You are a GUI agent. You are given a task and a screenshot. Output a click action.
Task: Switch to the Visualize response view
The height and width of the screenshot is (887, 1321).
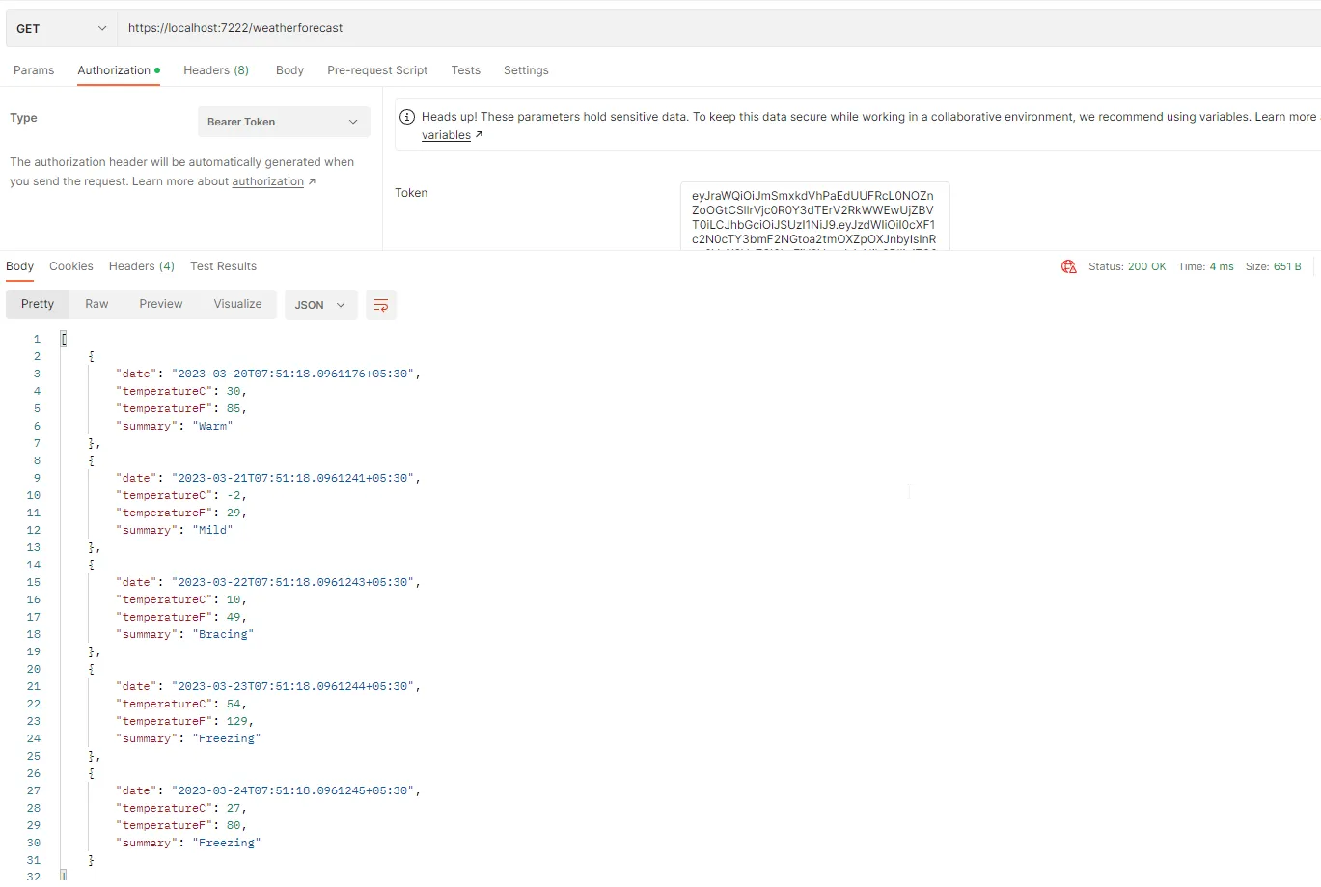(237, 303)
